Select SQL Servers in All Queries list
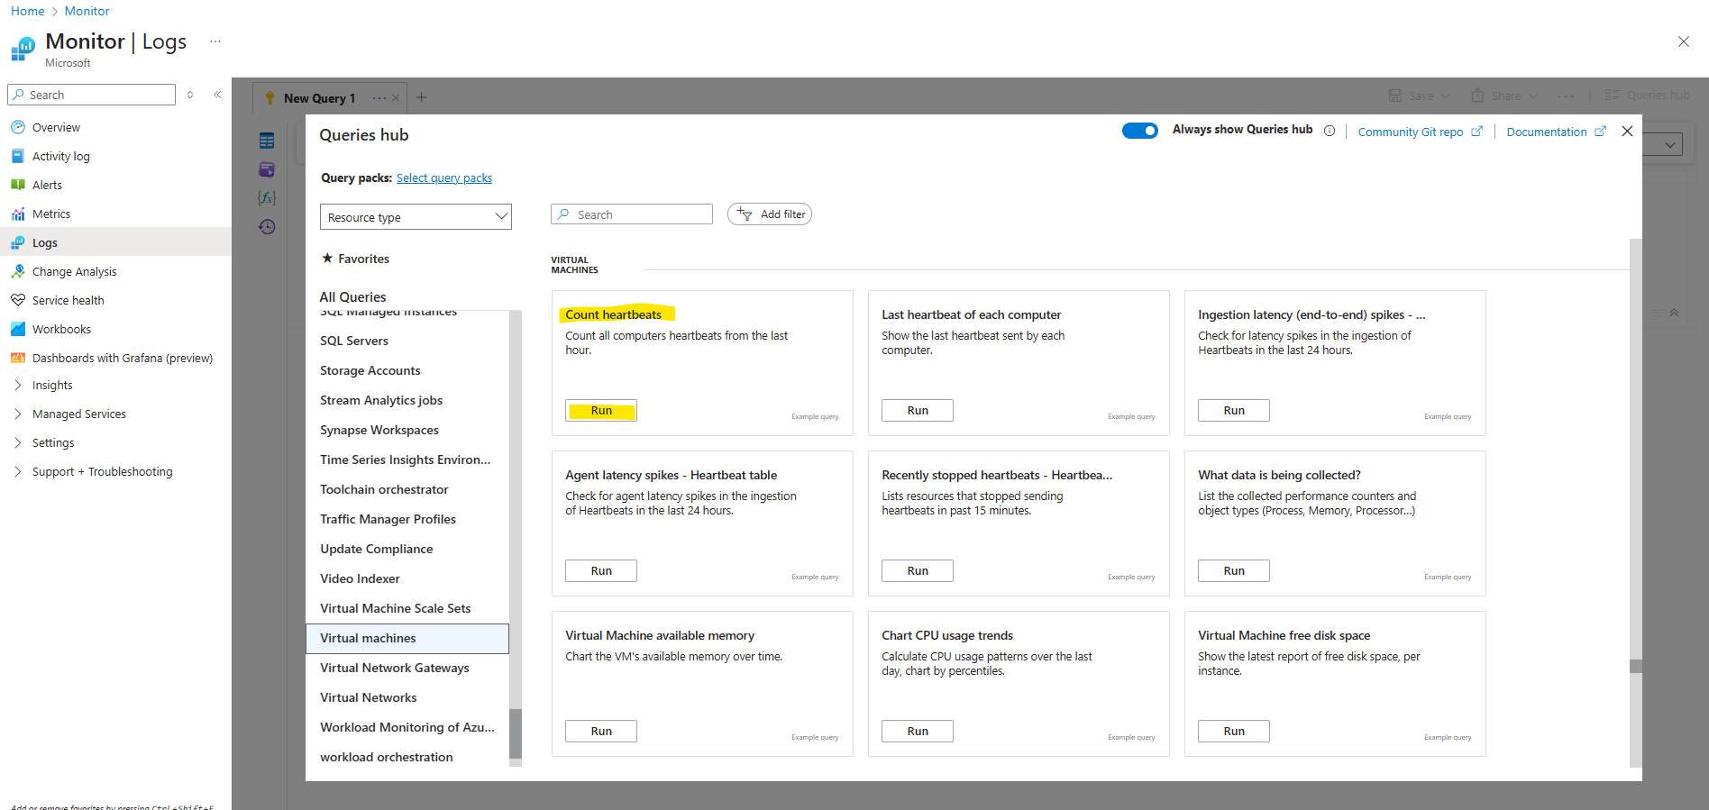1709x810 pixels. [354, 341]
